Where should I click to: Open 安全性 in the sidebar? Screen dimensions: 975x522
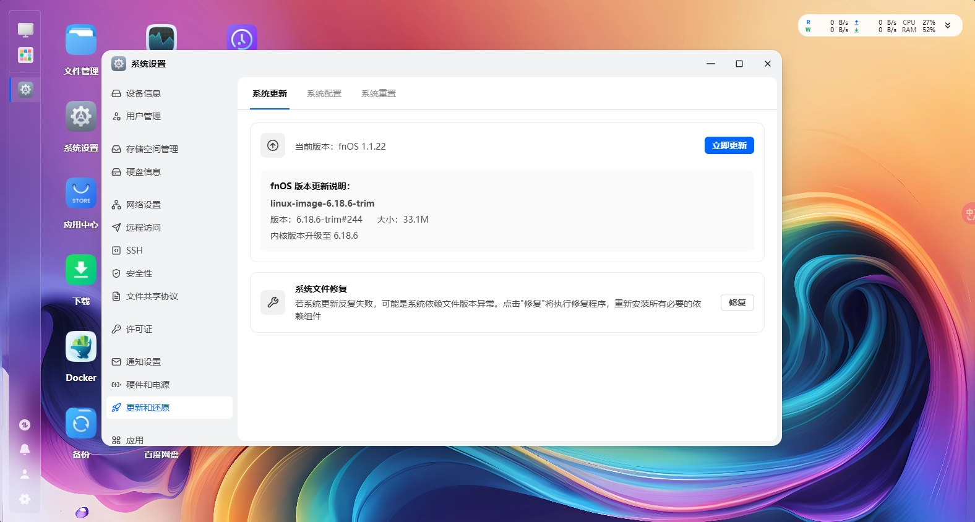pos(170,273)
